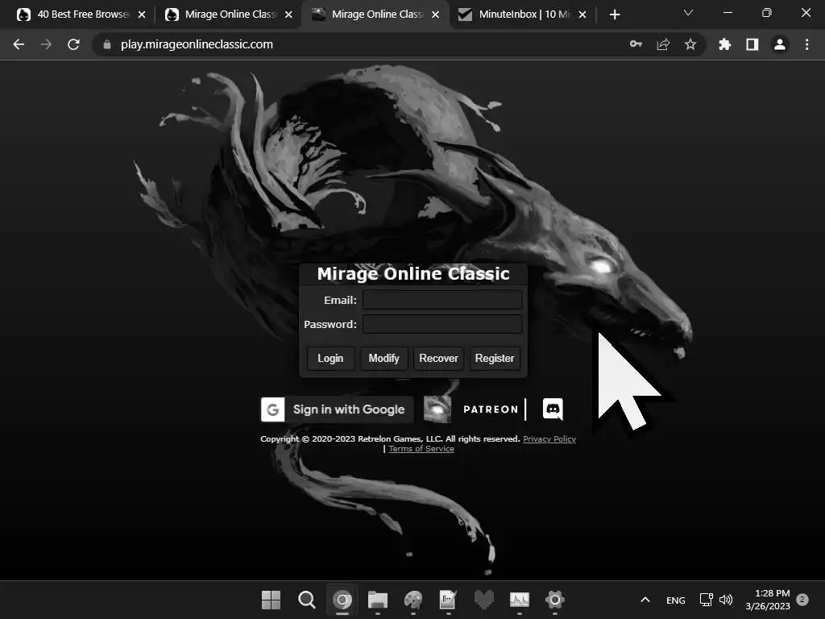This screenshot has width=825, height=619.
Task: Expand the tab search dropdown
Action: 688,13
